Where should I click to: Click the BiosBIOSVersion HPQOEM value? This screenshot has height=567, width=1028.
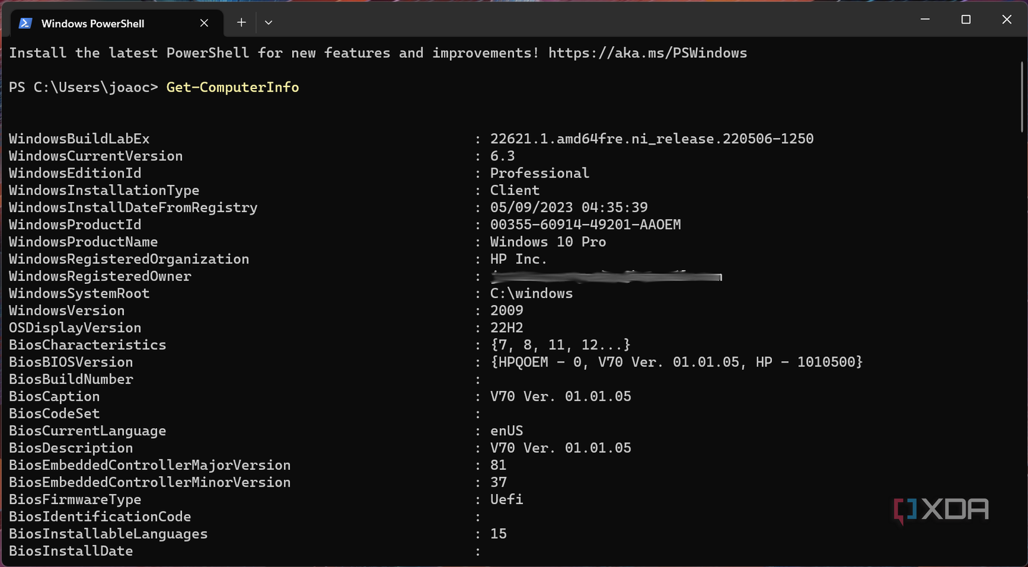(676, 362)
